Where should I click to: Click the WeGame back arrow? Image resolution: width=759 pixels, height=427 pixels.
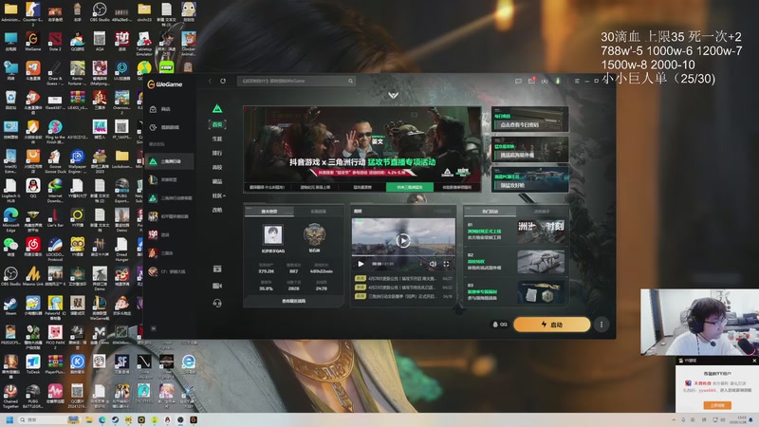point(210,81)
